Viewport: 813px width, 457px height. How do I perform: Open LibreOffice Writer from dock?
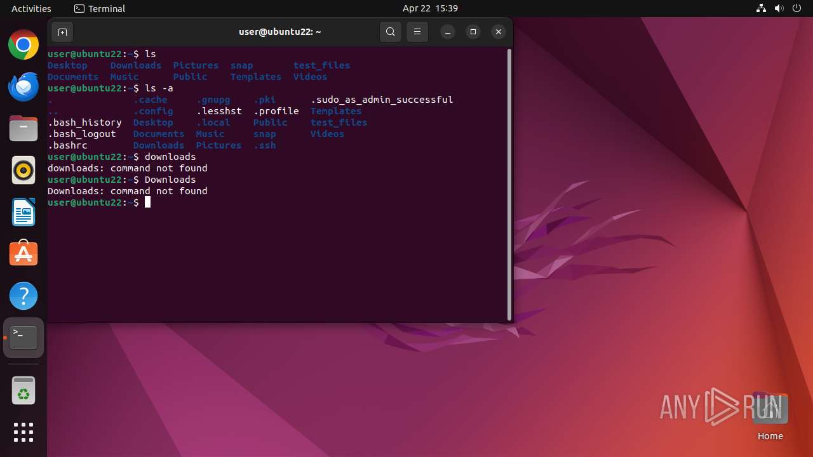24,213
